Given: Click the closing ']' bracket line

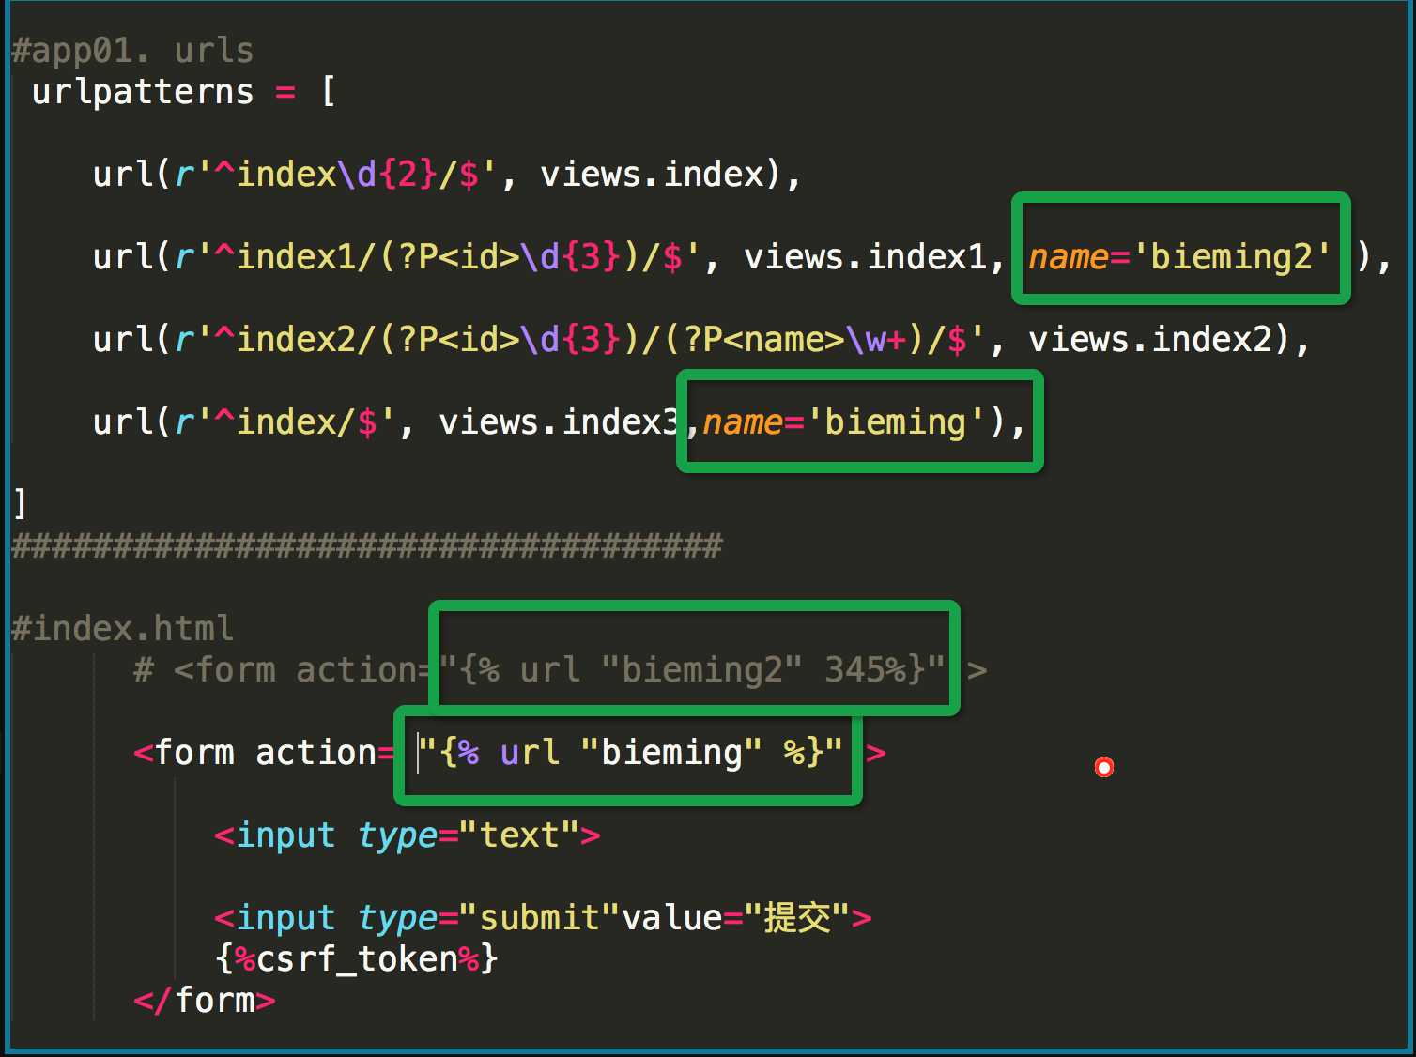Looking at the screenshot, I should [20, 504].
